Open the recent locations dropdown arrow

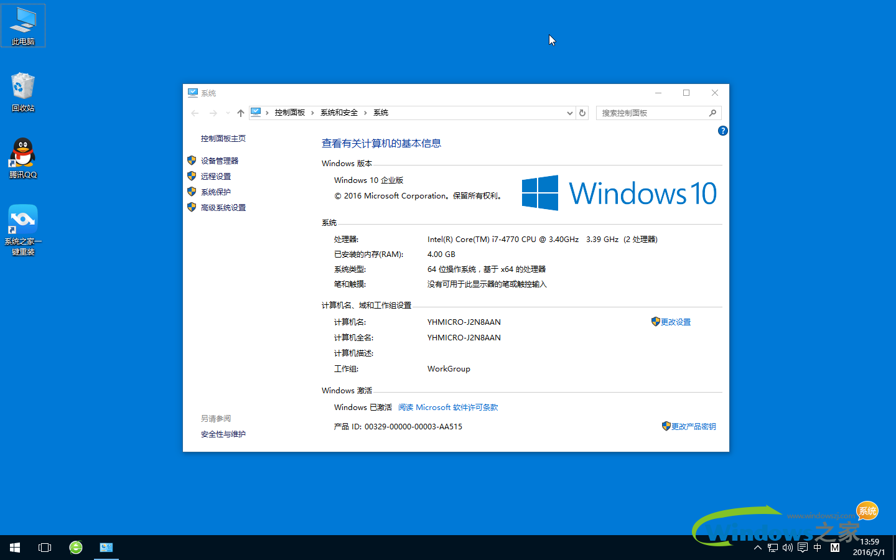pos(228,113)
